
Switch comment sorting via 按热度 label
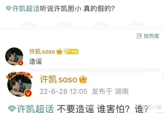[x=151, y=36]
